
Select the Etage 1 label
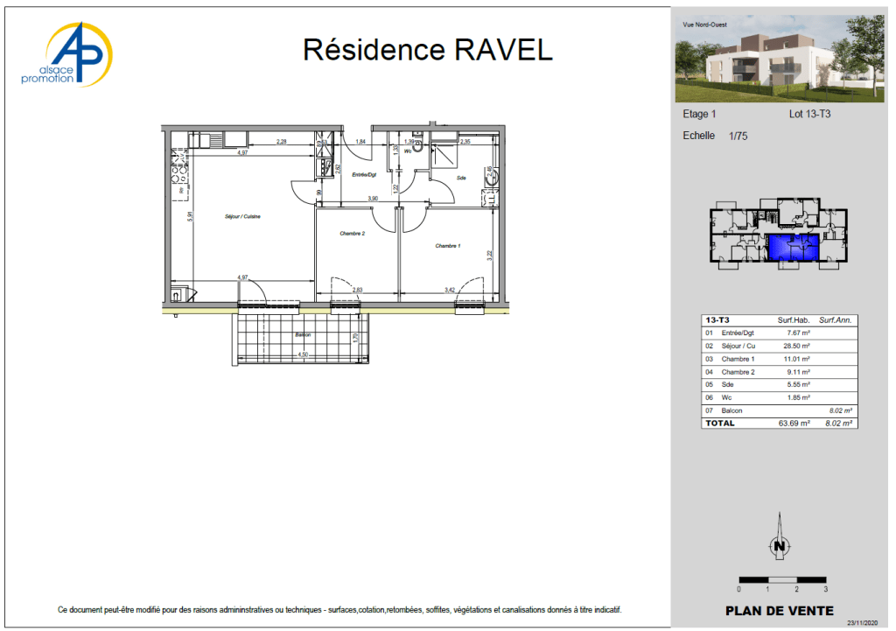699,114
